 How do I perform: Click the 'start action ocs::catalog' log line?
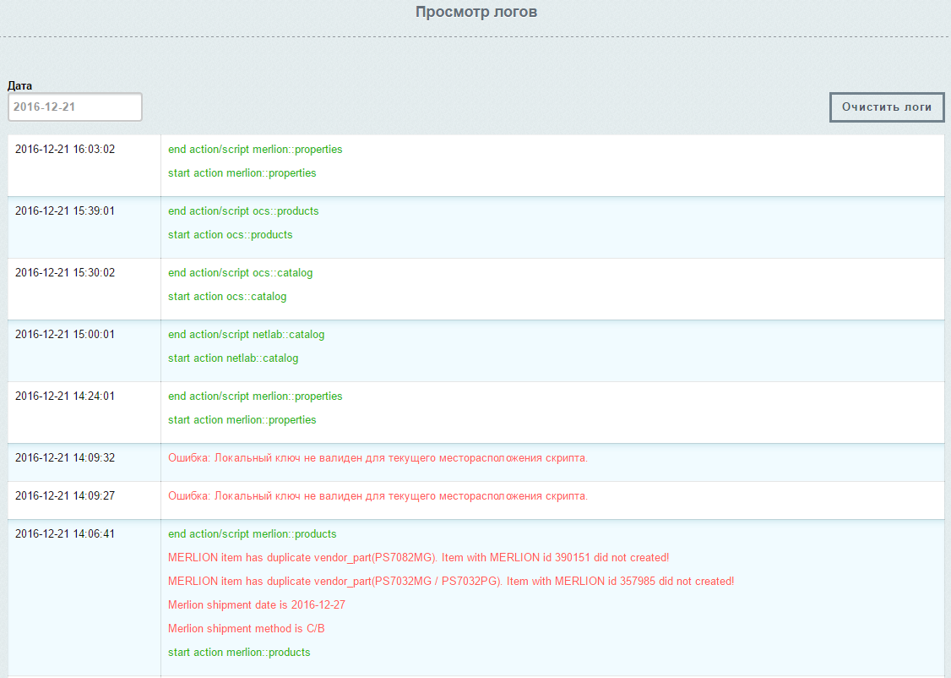coord(227,297)
